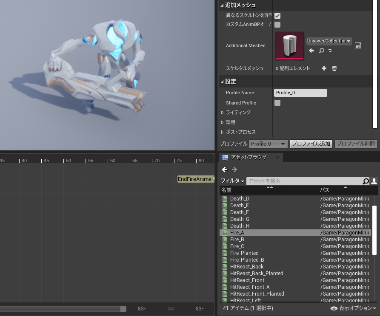Select the Fire_C animation
380x316 pixels.
point(295,246)
